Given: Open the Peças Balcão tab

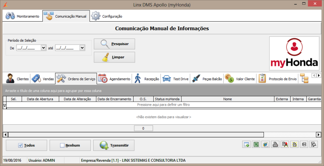Looking at the screenshot, I should pos(207,79).
